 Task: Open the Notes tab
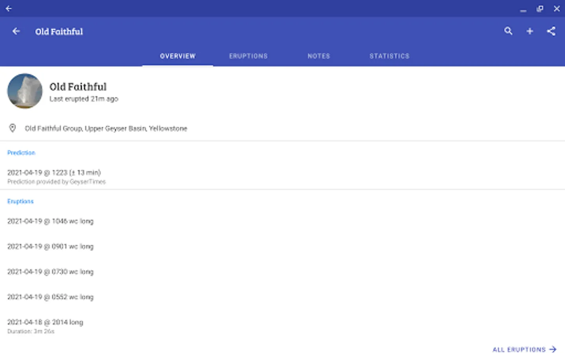[x=319, y=56]
